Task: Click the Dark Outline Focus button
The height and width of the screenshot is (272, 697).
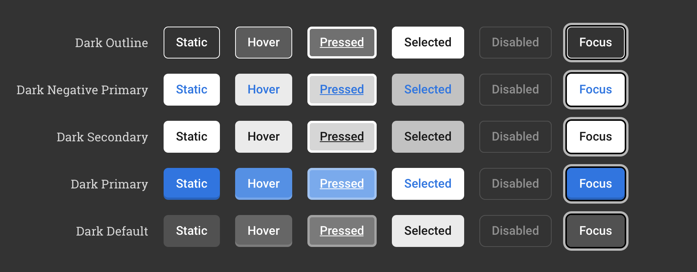Action: click(595, 43)
